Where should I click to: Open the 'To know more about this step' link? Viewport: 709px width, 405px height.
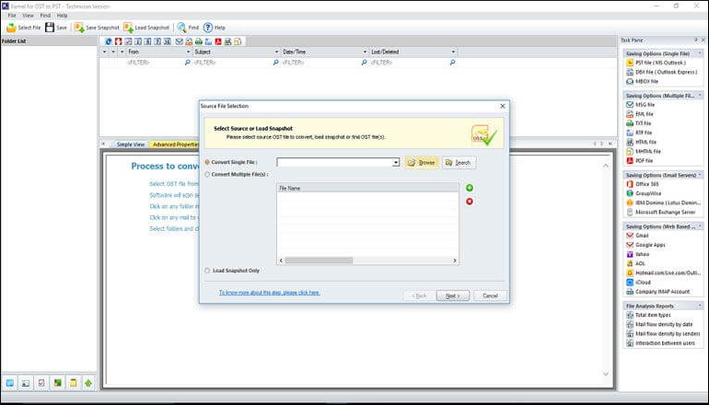(270, 293)
